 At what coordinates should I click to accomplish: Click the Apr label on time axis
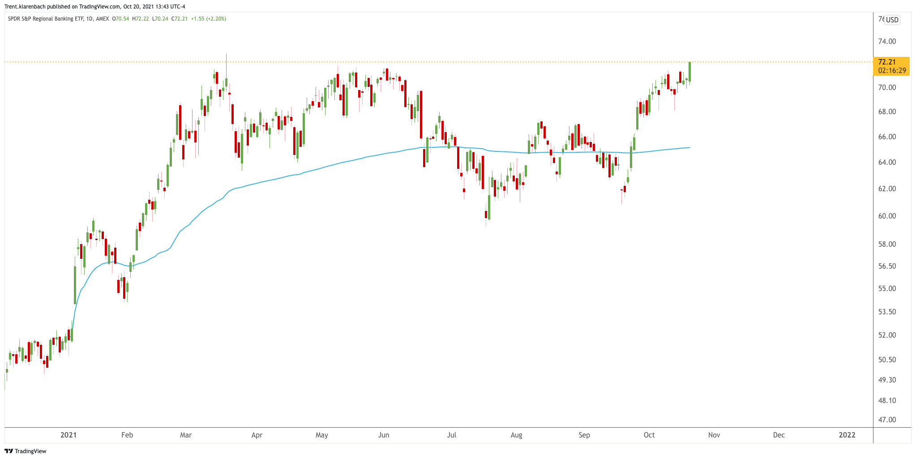point(257,435)
